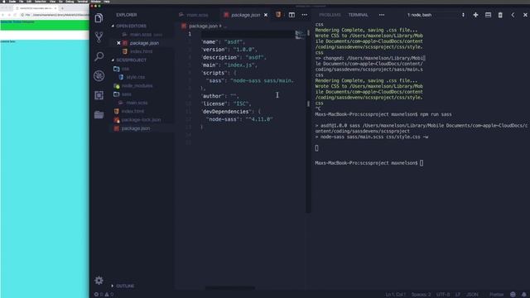Open the terminal selector dropdown '1: node, bash'
Screen dimensions: 530x298
(x=436, y=15)
